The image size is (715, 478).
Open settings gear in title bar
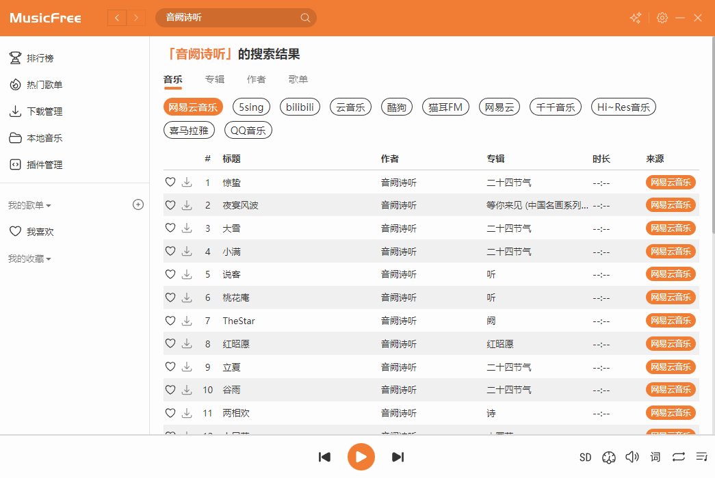coord(662,18)
